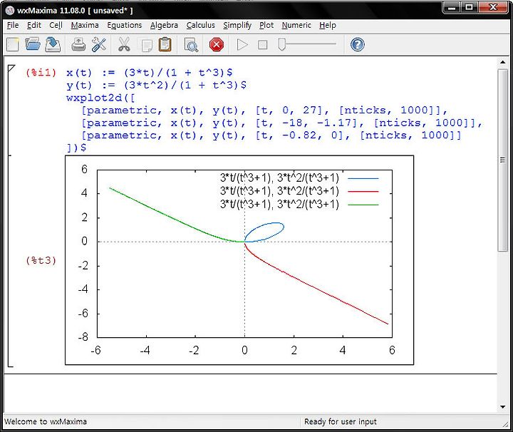Click the Cut scissors icon

(124, 44)
